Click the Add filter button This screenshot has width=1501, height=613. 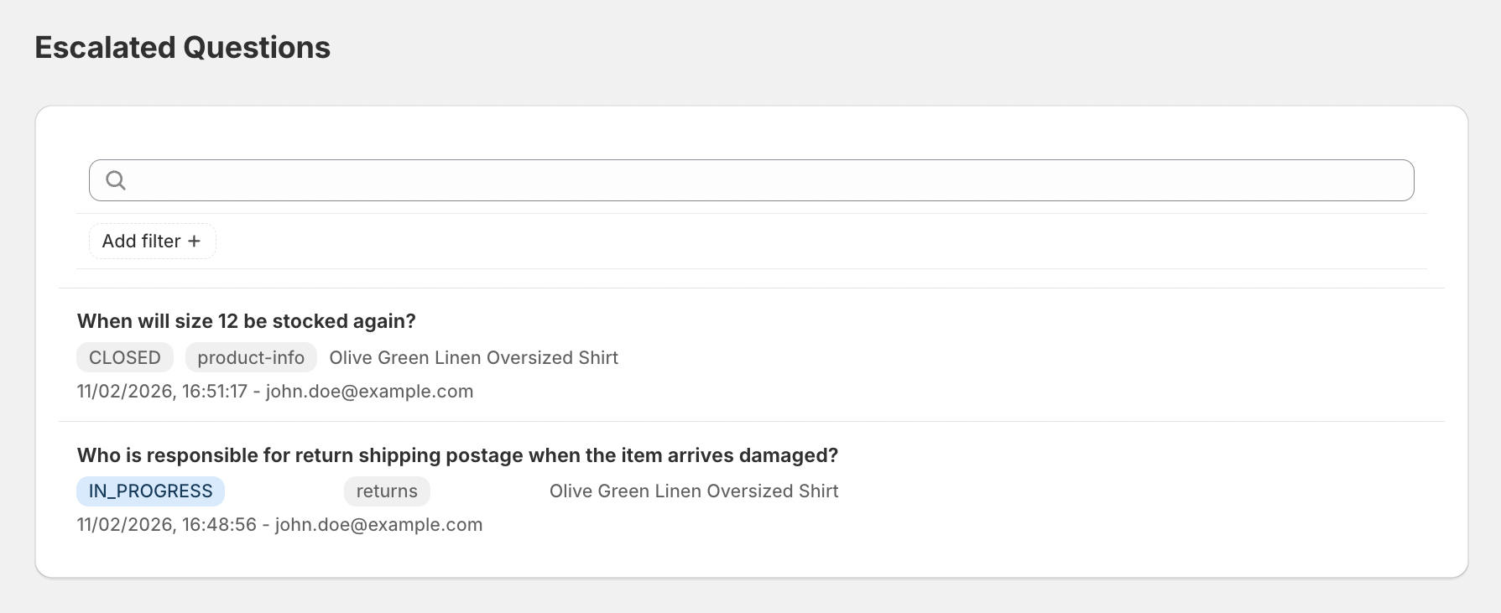[x=152, y=242]
